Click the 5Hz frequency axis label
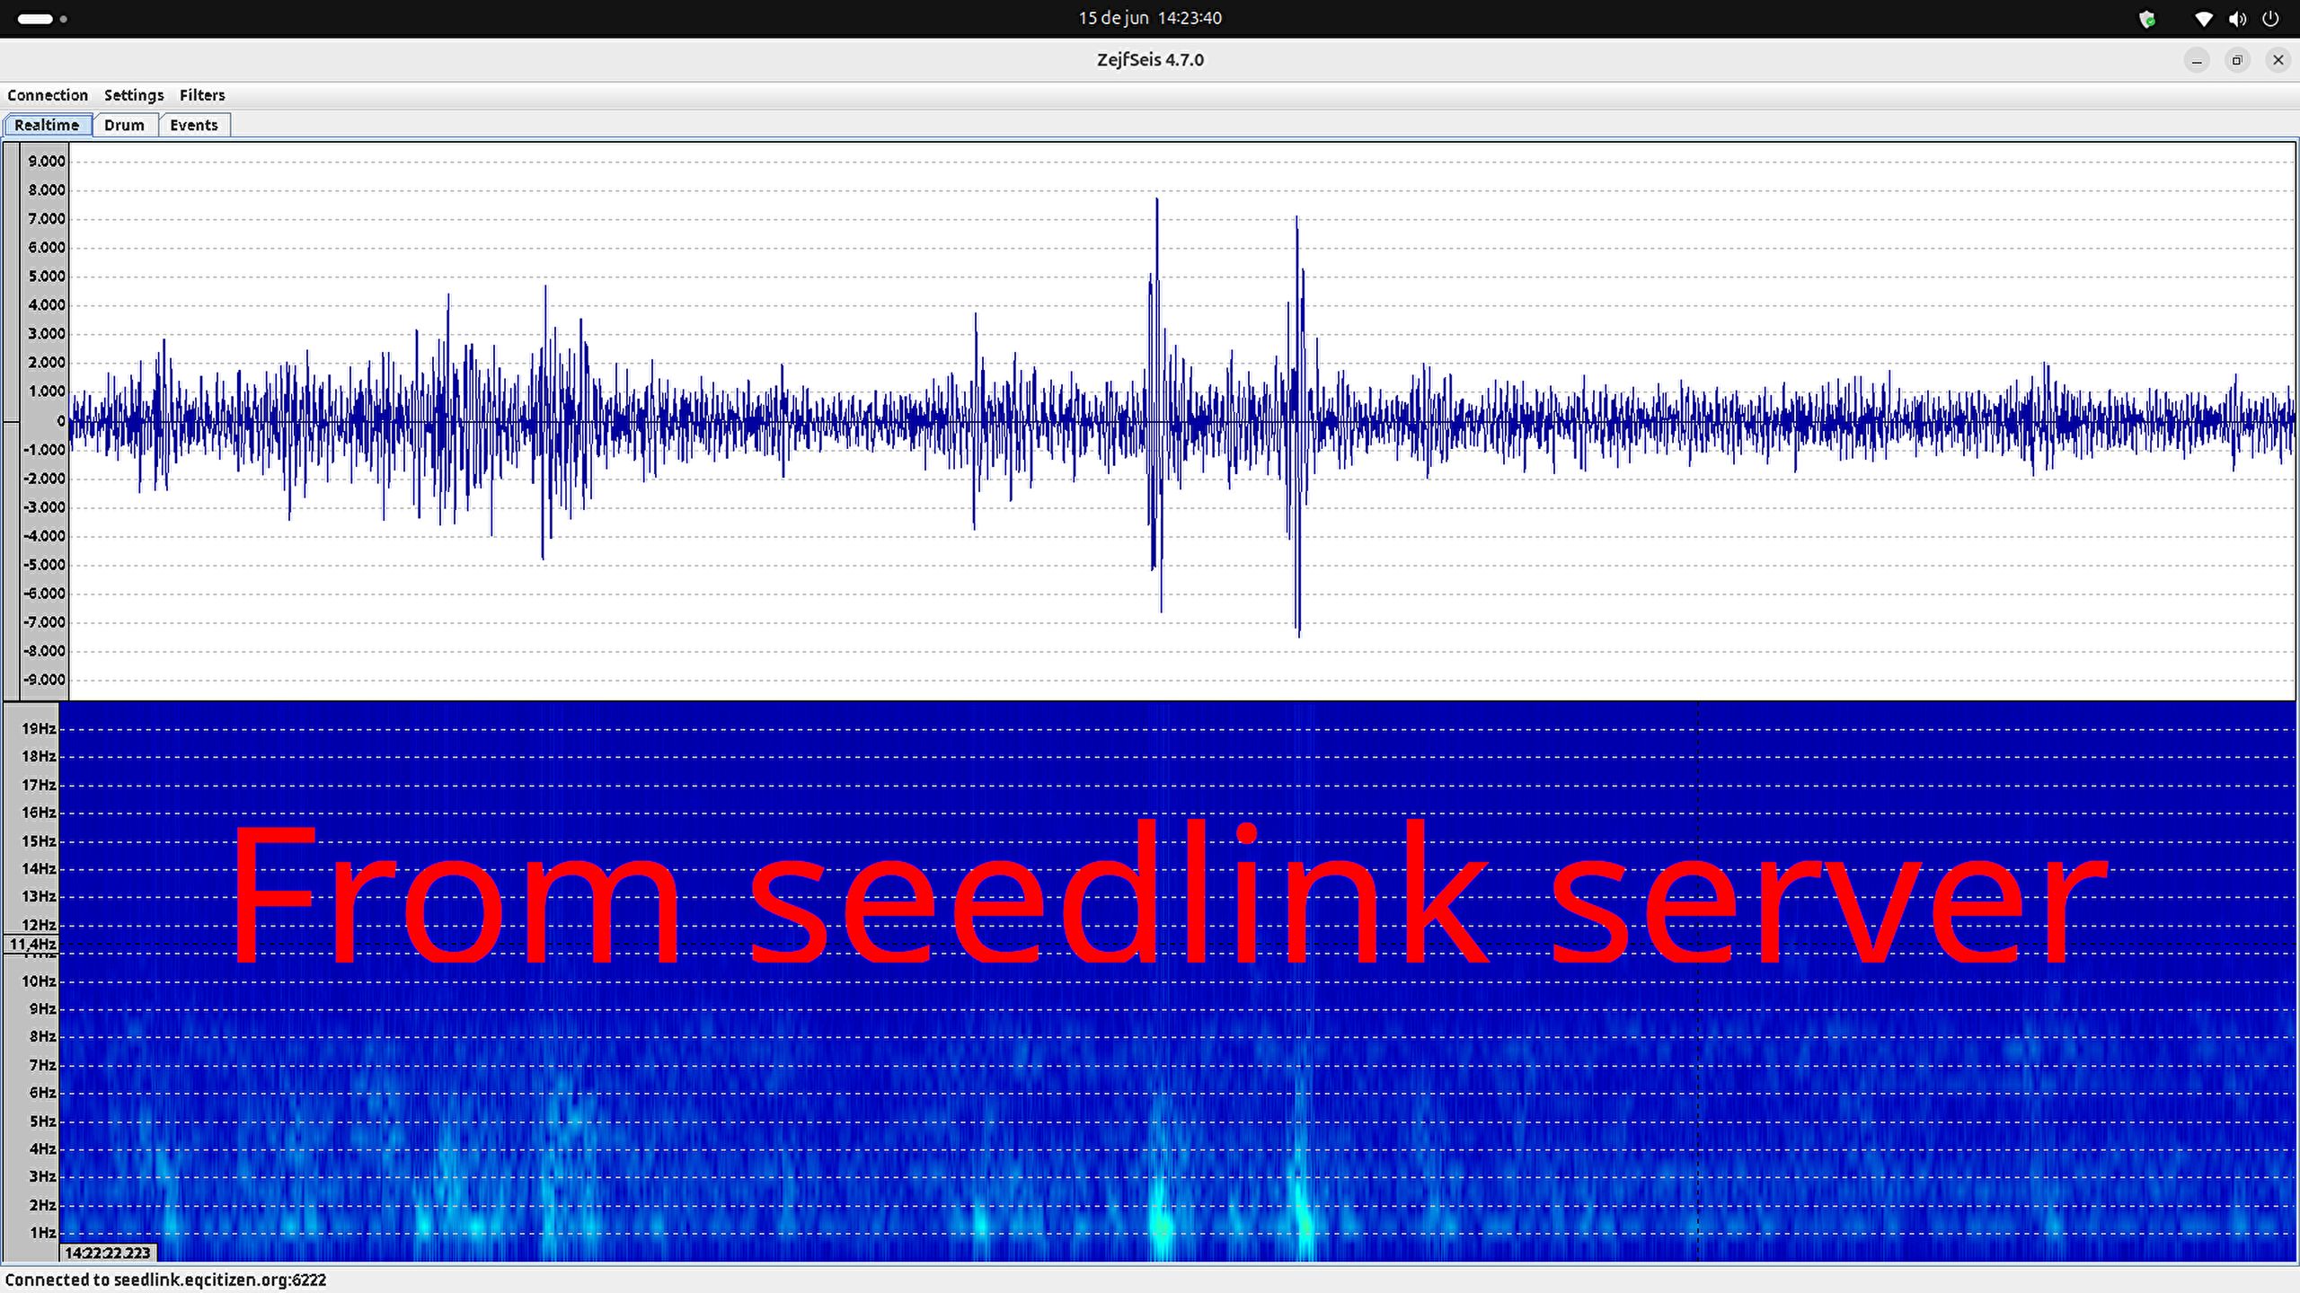 pos(42,1121)
